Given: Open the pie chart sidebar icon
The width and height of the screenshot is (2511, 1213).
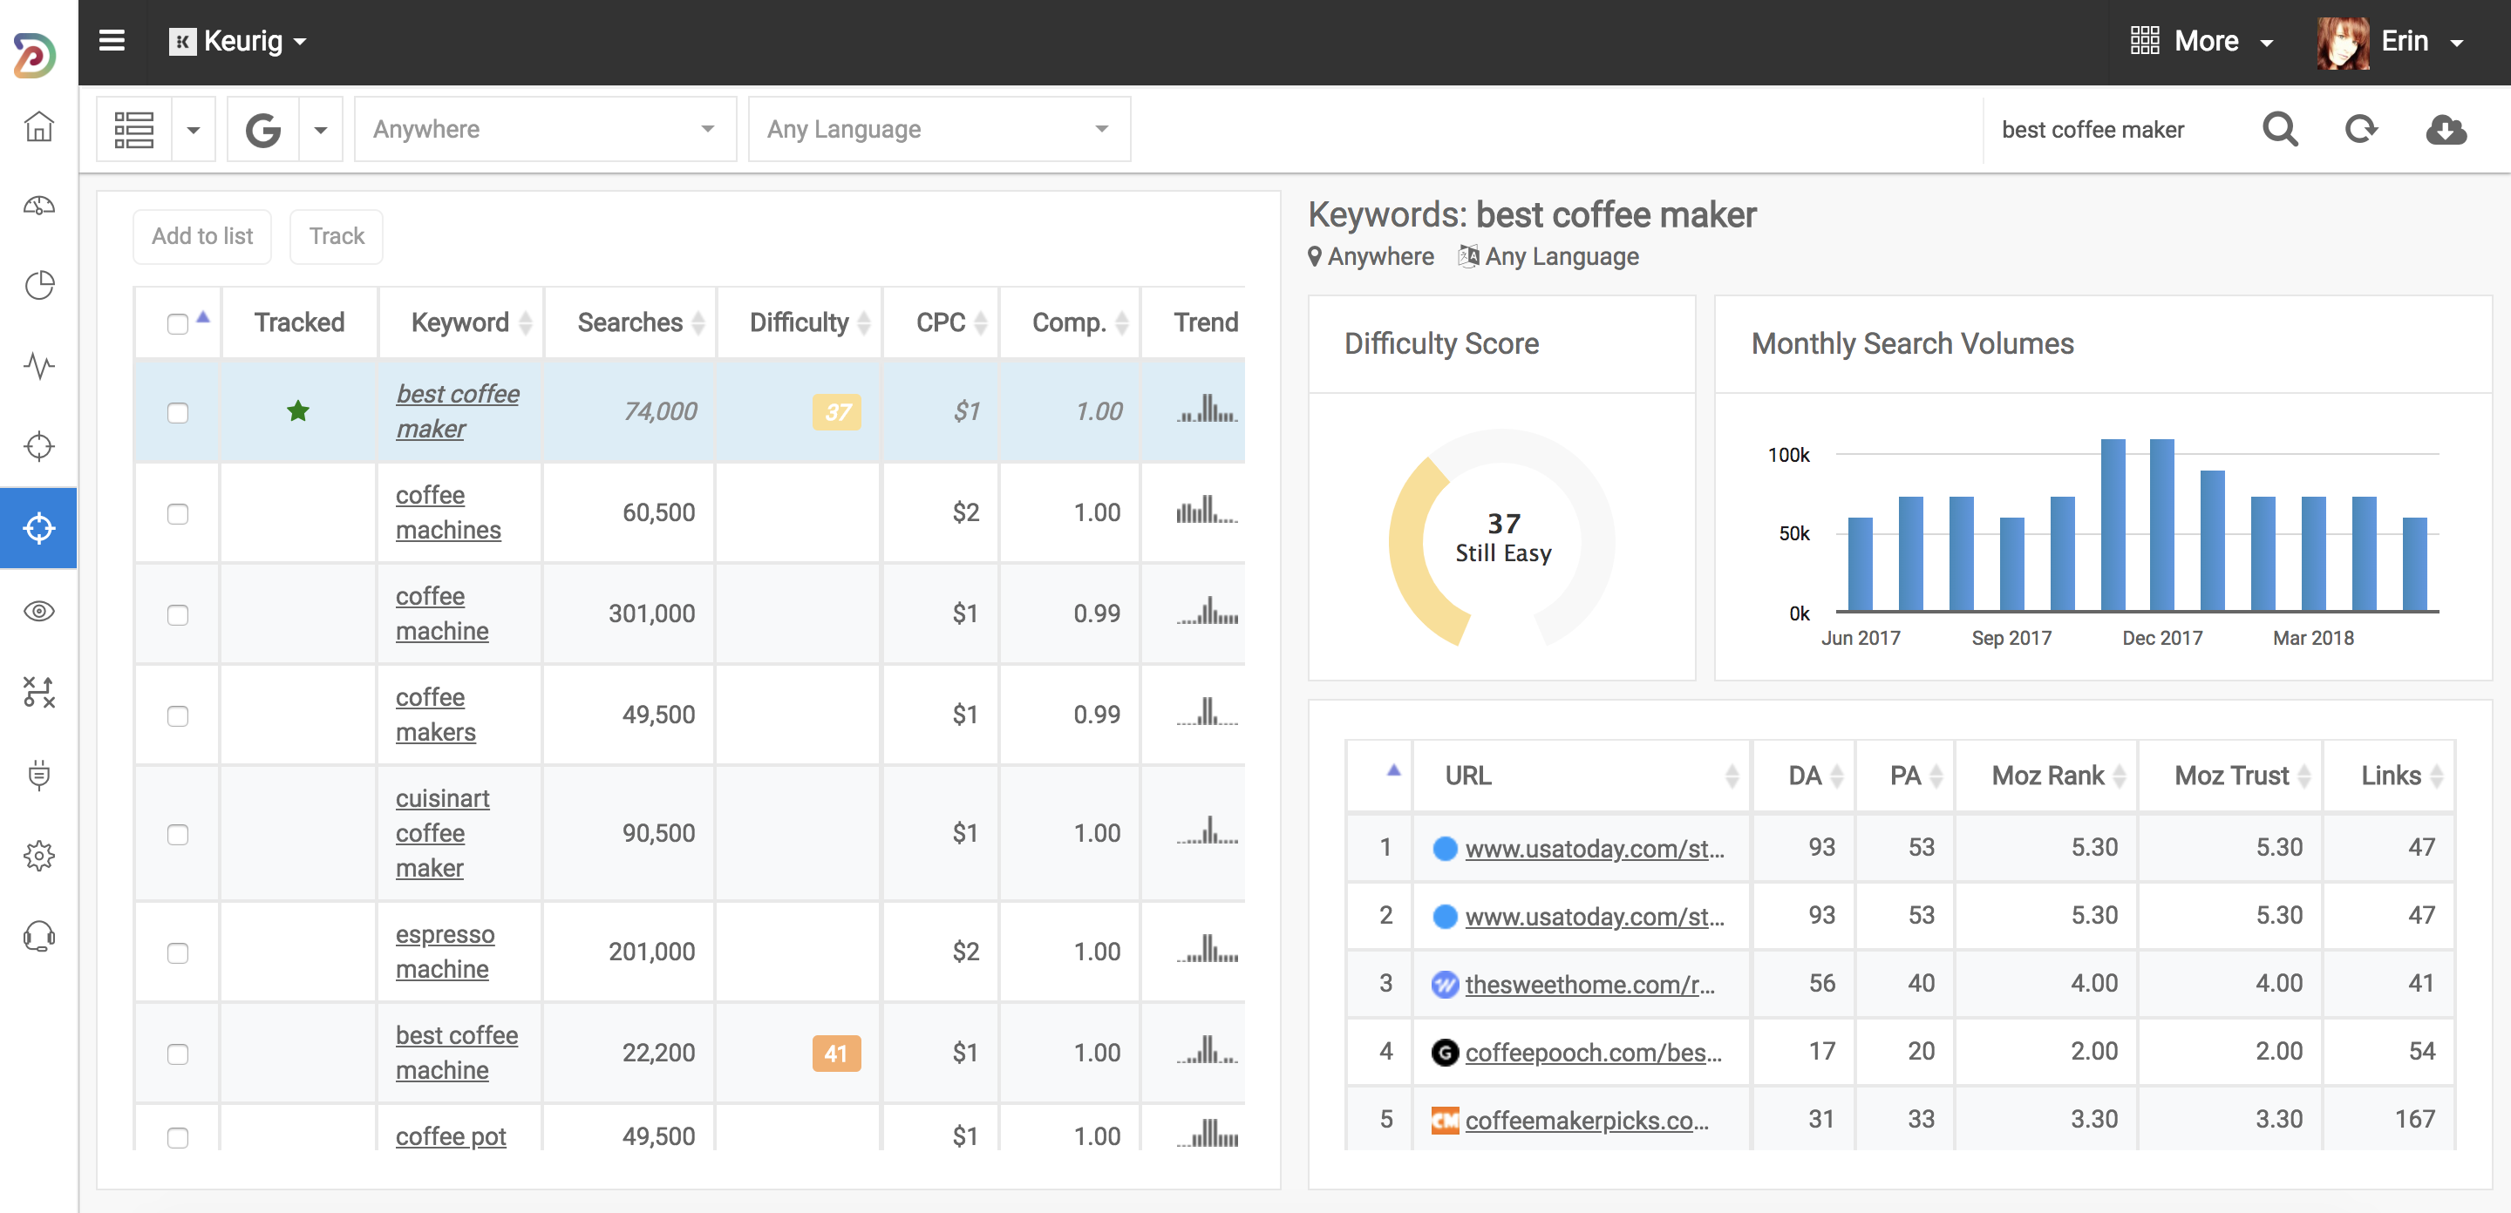Looking at the screenshot, I should [39, 286].
